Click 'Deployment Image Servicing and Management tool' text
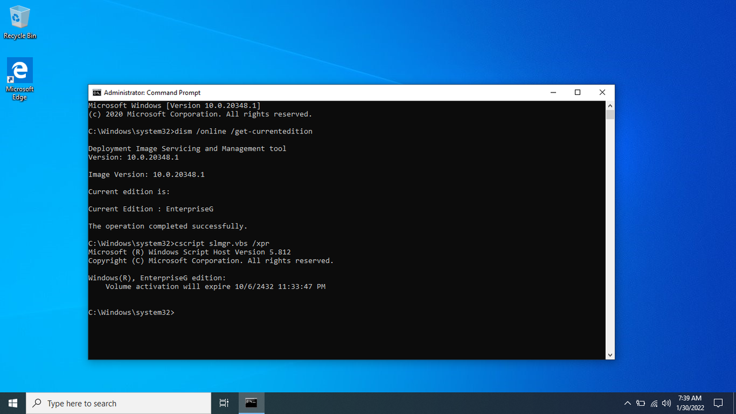736x414 pixels. point(187,148)
